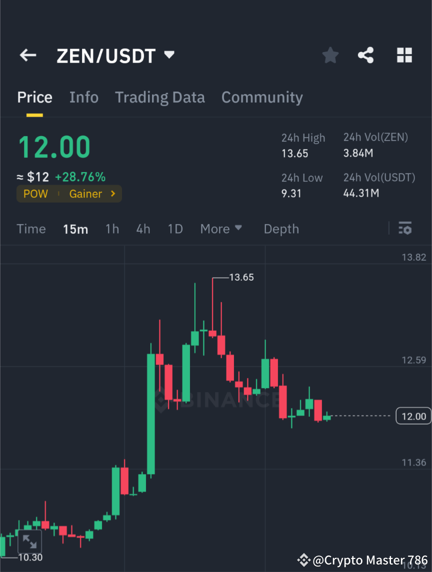
Task: View the Info section
Action: click(x=83, y=97)
